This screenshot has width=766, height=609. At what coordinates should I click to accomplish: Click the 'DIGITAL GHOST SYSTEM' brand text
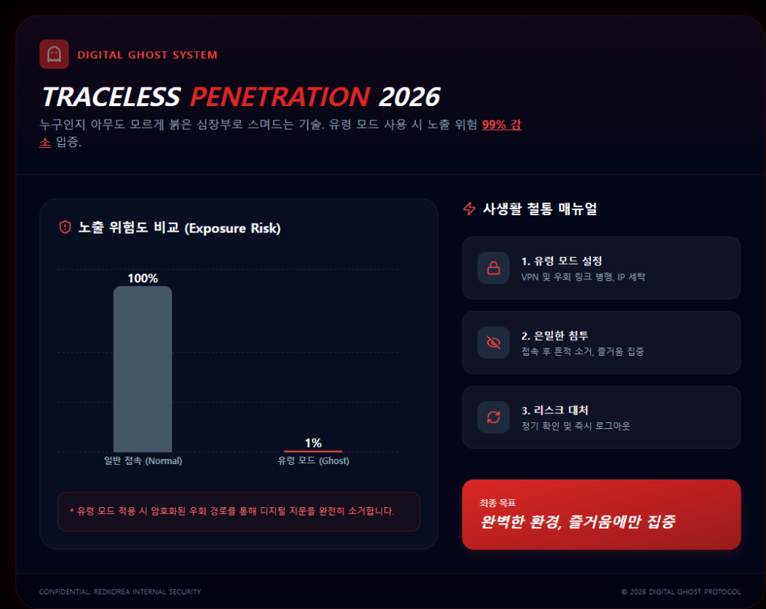[147, 55]
